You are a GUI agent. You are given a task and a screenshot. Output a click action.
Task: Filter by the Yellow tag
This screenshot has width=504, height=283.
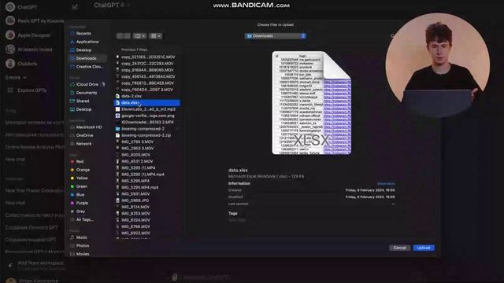82,178
